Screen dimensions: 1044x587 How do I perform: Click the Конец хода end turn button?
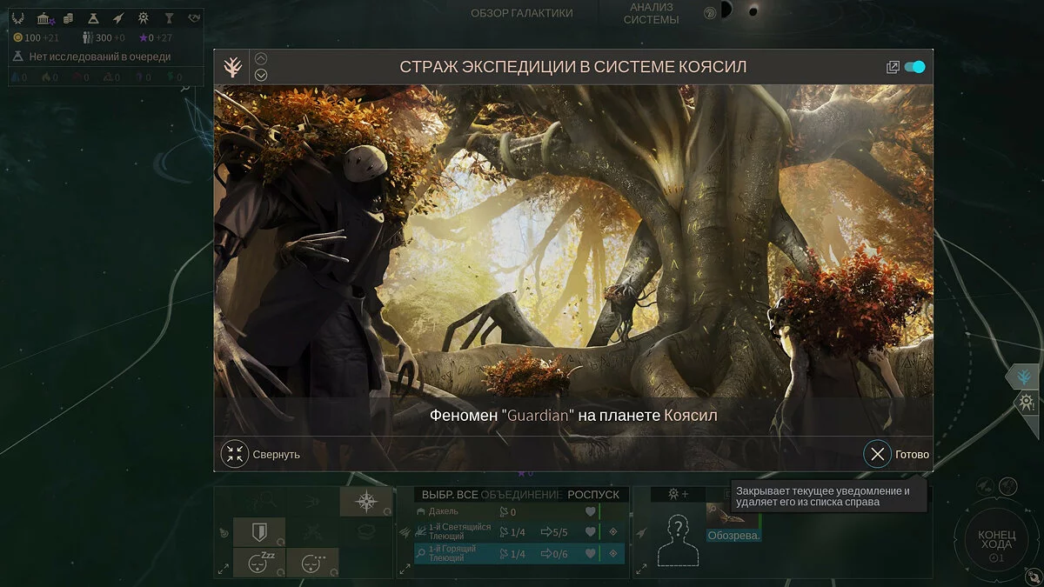pos(996,539)
